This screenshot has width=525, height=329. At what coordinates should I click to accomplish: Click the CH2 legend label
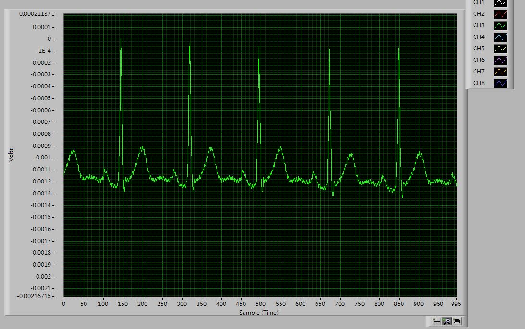point(479,14)
